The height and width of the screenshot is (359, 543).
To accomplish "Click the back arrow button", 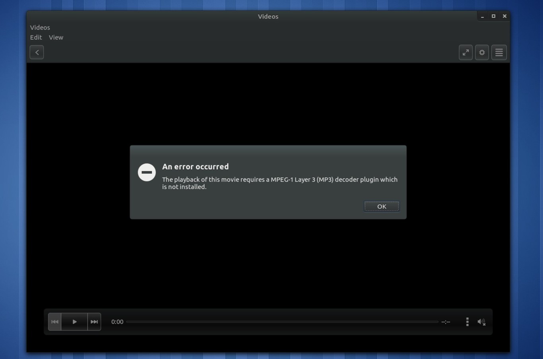I will pyautogui.click(x=37, y=52).
